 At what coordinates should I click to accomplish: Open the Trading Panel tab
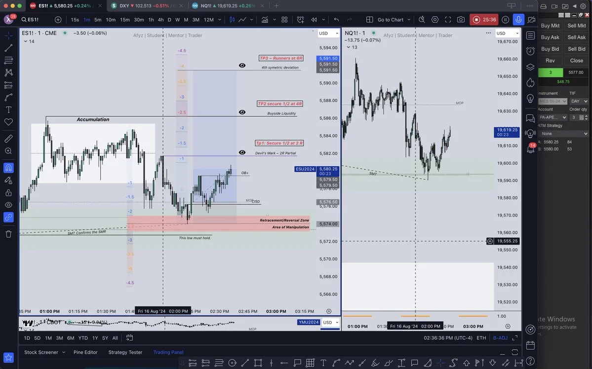coord(168,352)
